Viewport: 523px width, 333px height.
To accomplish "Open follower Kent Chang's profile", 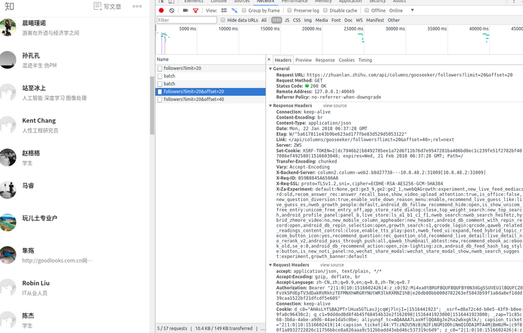I will 39,121.
